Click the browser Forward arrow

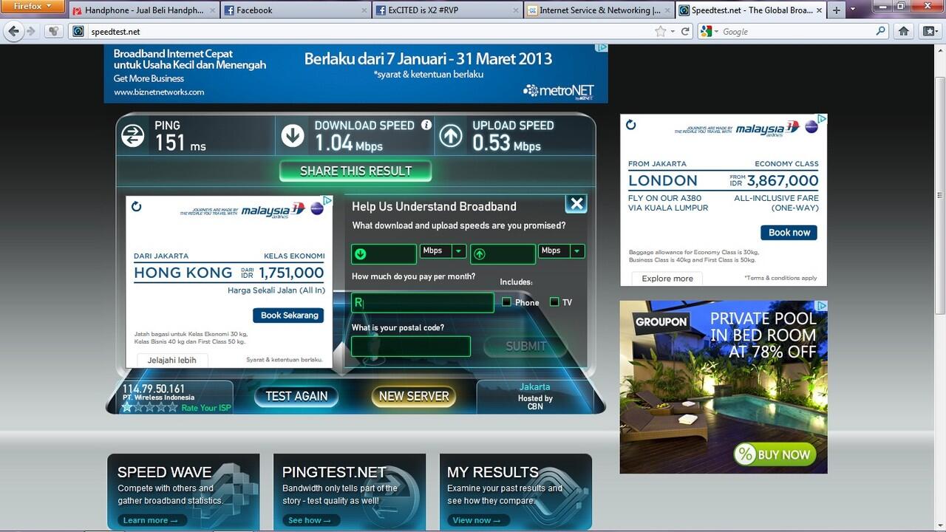[x=31, y=31]
